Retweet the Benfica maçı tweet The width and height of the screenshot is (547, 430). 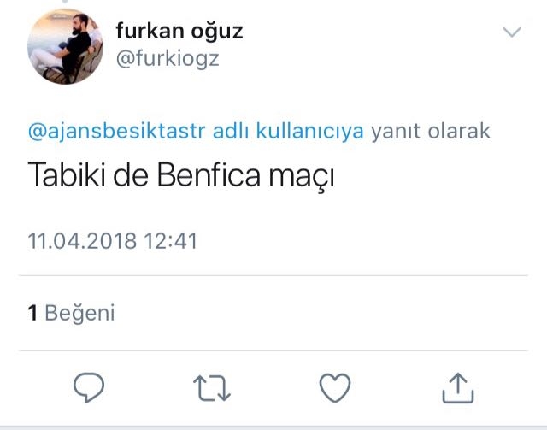pos(209,388)
